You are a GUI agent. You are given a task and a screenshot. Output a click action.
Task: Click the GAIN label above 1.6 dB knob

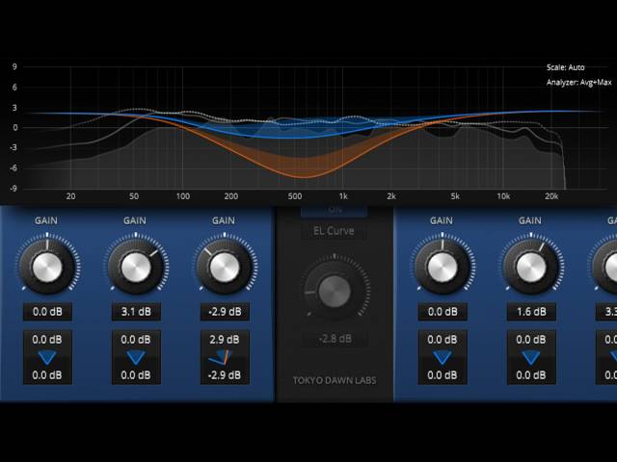(x=529, y=220)
